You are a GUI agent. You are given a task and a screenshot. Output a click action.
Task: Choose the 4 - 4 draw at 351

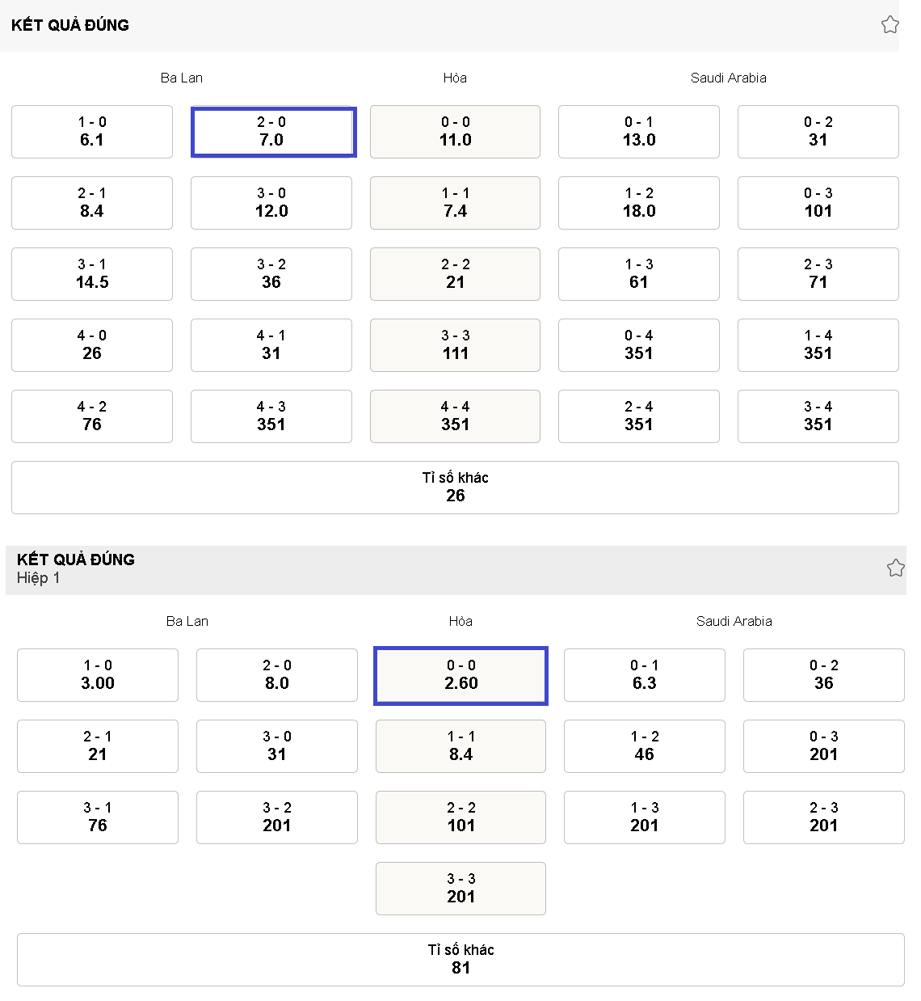[x=455, y=416]
